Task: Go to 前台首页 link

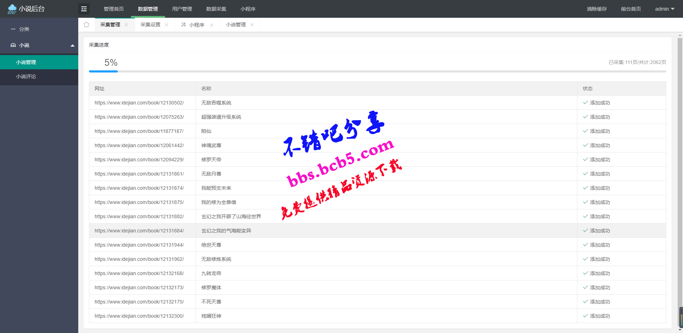Action: point(631,9)
